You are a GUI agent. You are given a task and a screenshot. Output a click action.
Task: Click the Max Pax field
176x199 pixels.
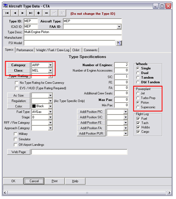[121, 100]
